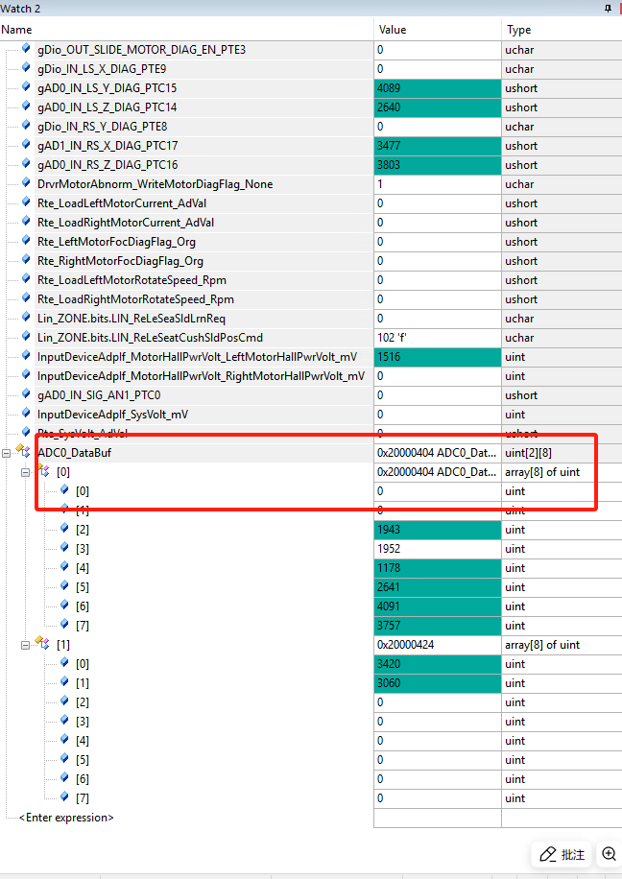Click value 1516 of LeftMotorHallPwrVolt

point(438,357)
